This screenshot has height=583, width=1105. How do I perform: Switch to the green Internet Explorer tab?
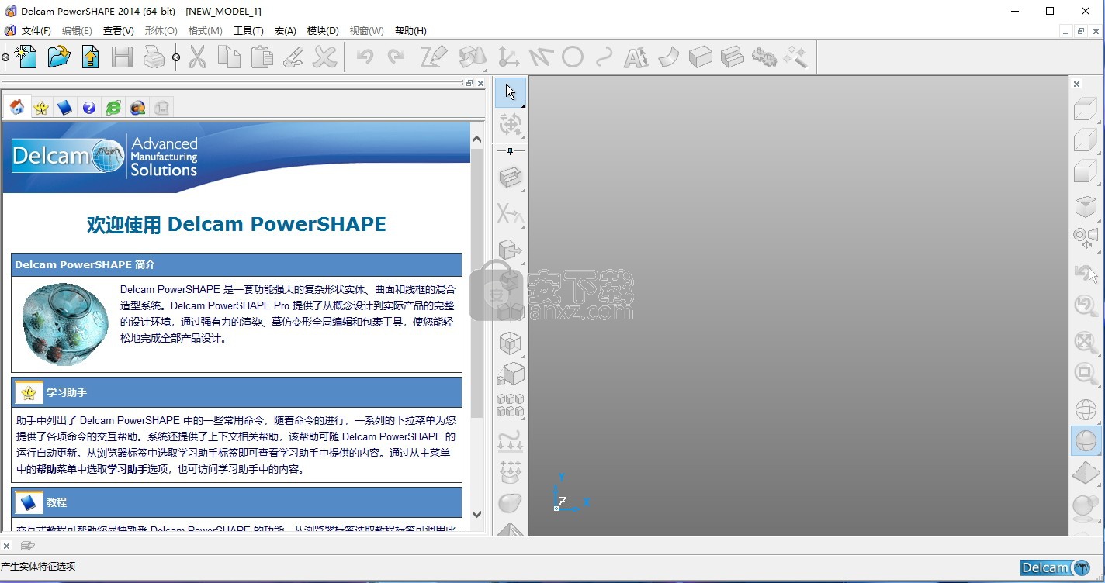113,108
